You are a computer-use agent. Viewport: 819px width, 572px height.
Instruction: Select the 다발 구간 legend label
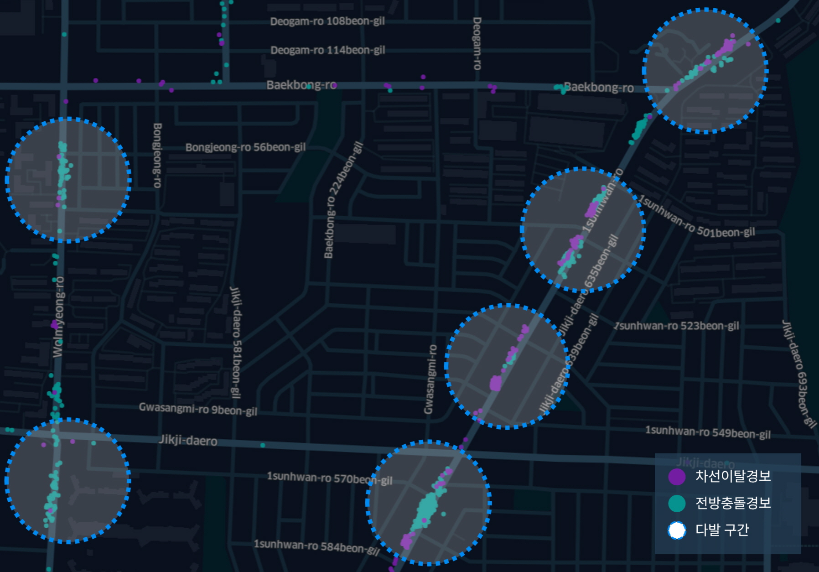coord(722,530)
